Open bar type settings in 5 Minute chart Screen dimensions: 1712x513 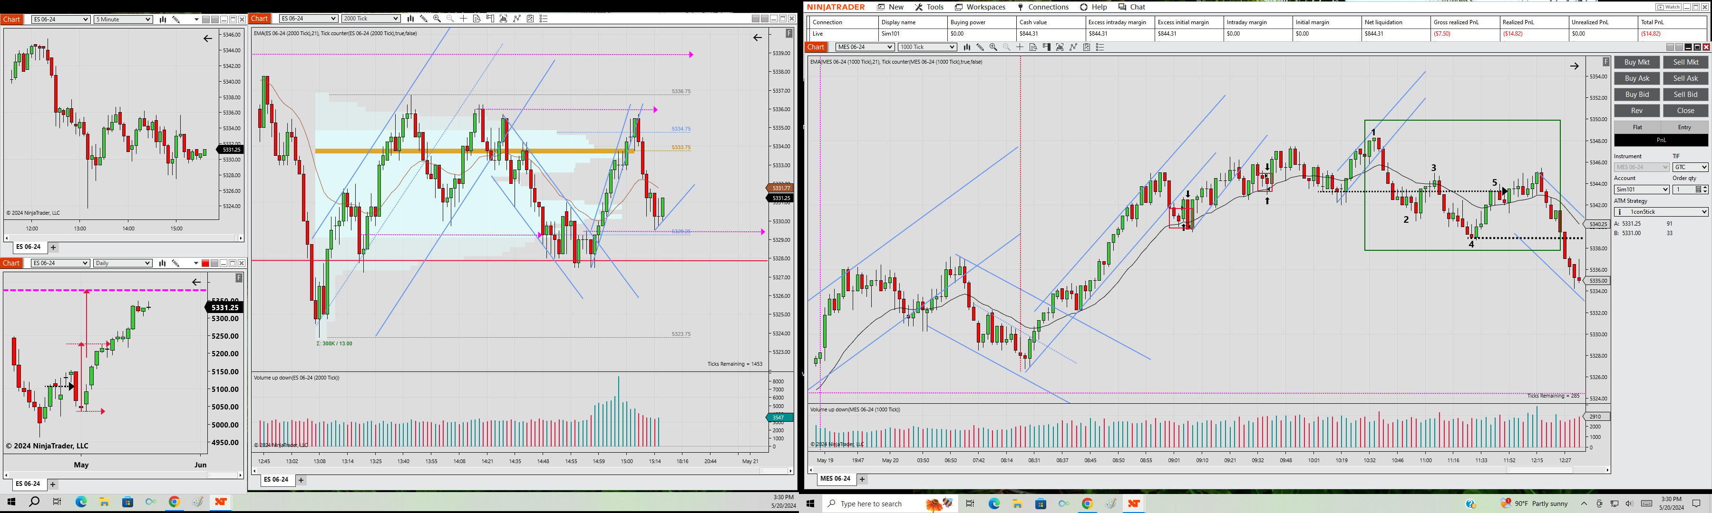[x=162, y=20]
